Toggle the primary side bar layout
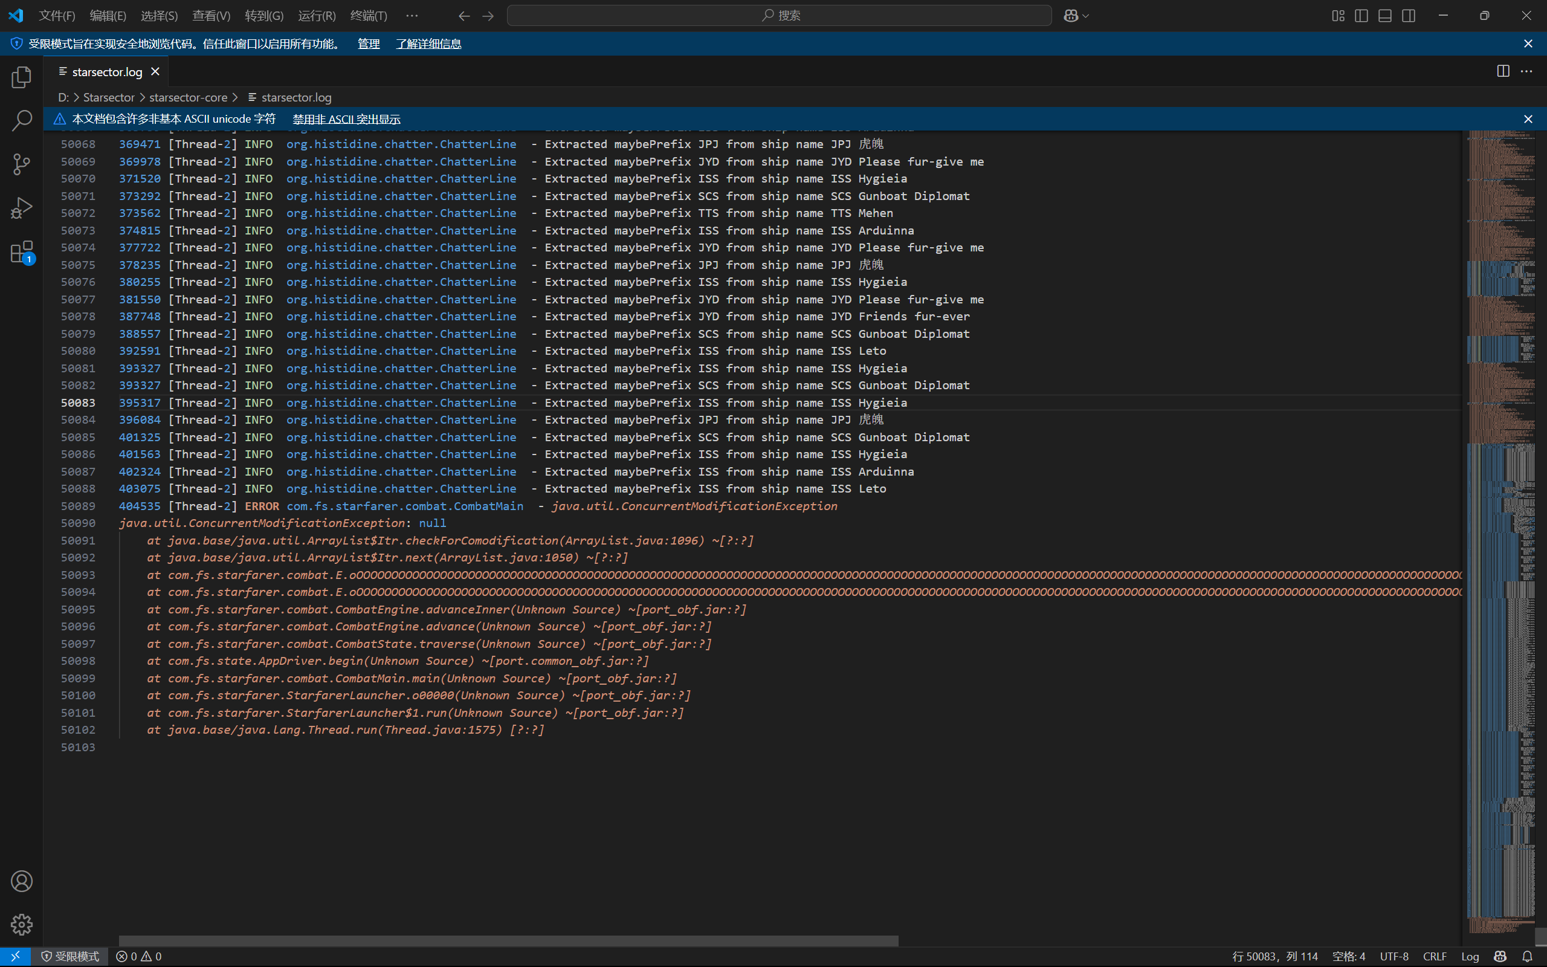Viewport: 1547px width, 967px height. click(x=1361, y=15)
